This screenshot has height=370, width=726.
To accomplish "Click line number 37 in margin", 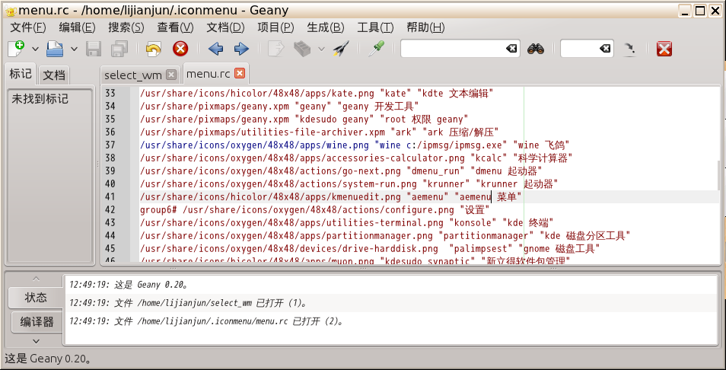I will click(x=110, y=145).
